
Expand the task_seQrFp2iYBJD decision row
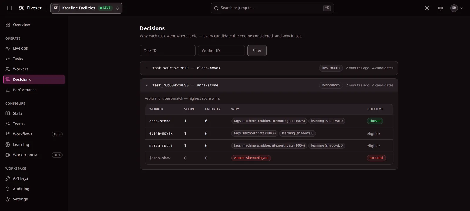coord(269,68)
